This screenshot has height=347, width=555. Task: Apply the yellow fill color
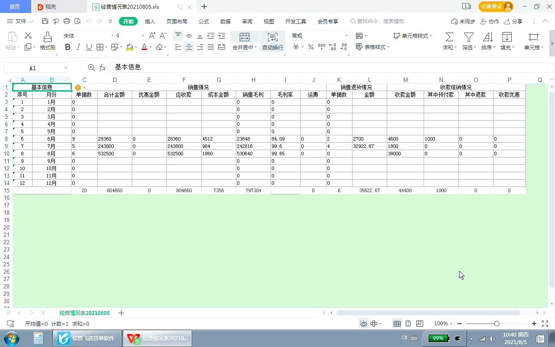129,47
